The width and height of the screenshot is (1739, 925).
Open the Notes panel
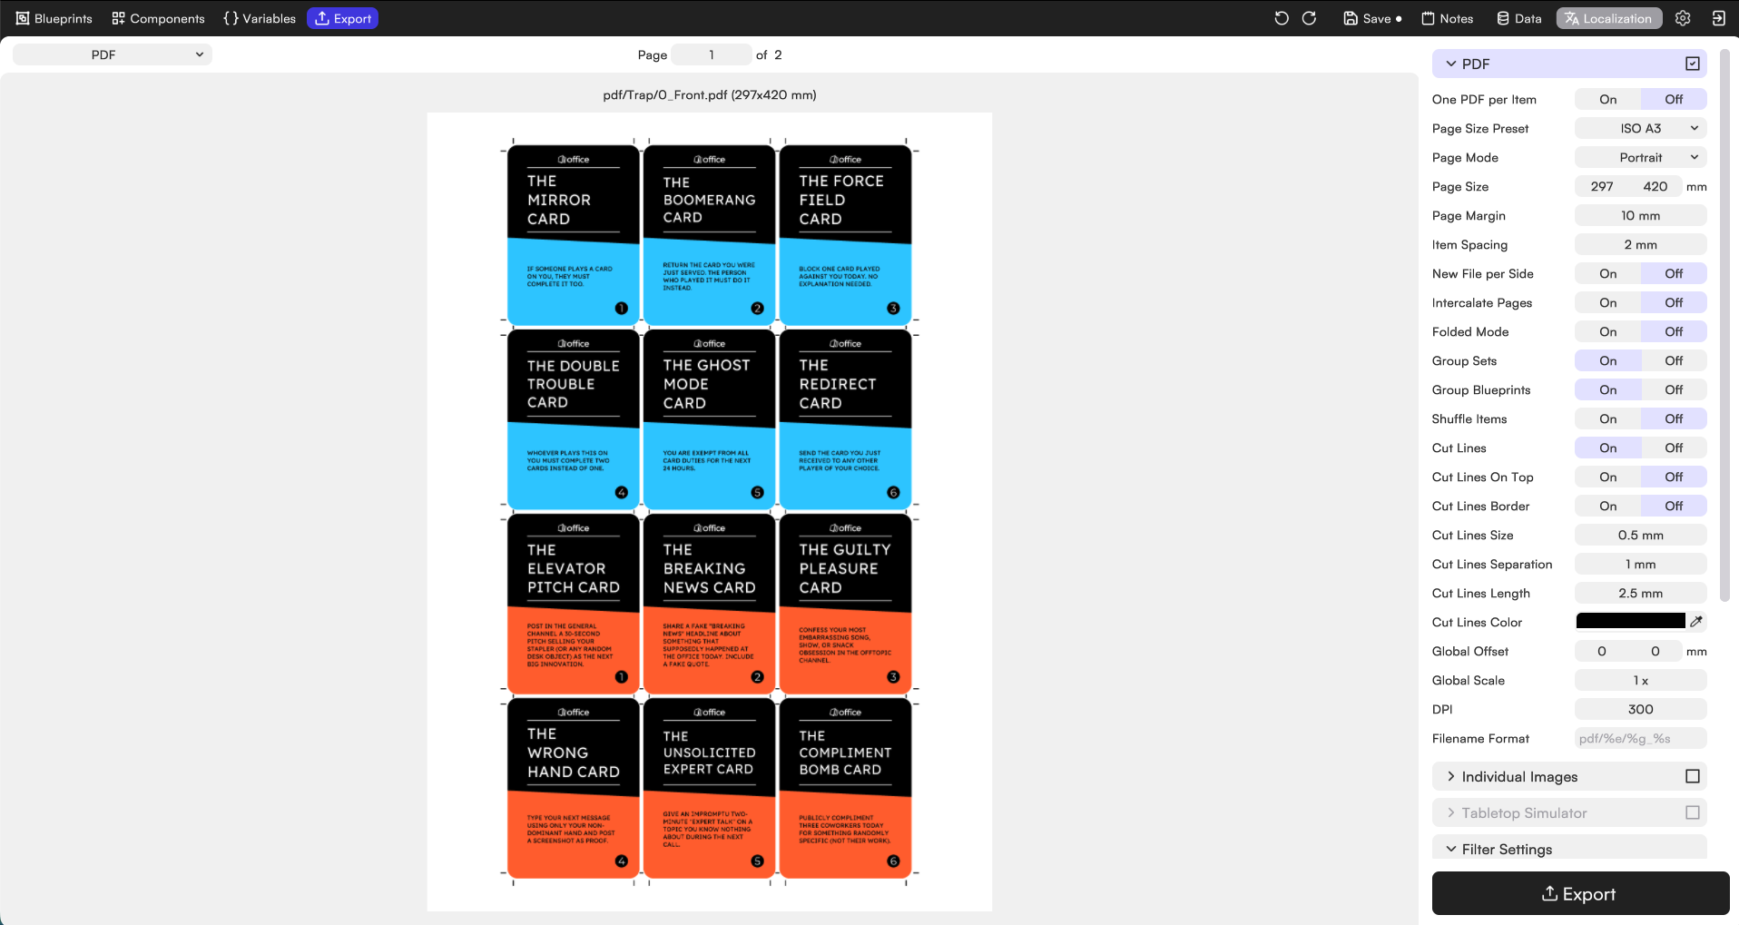(x=1447, y=18)
